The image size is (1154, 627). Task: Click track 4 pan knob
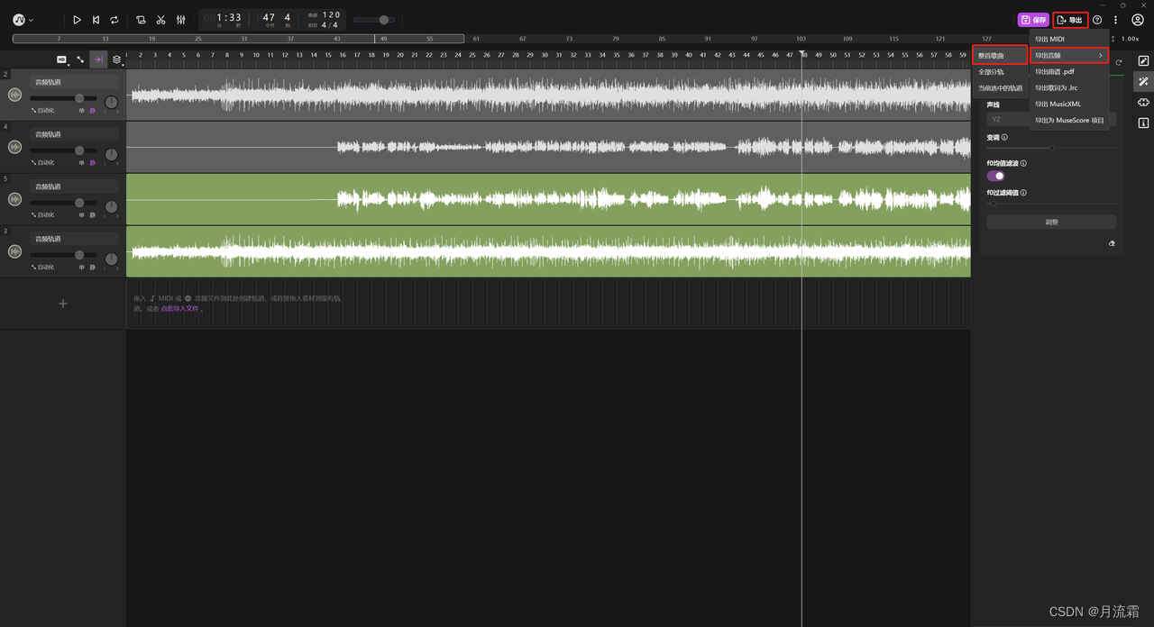coord(111,155)
